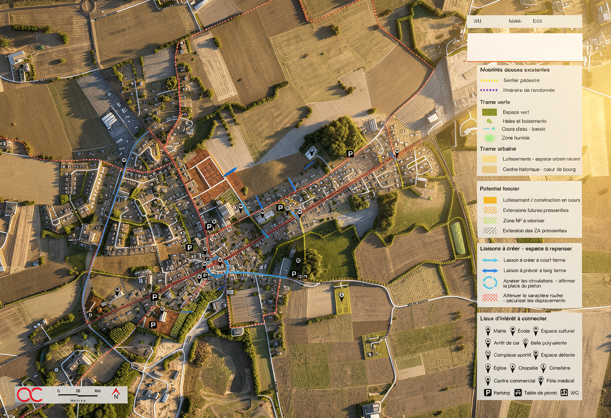Click the Cimetière pin icon

click(x=543, y=368)
